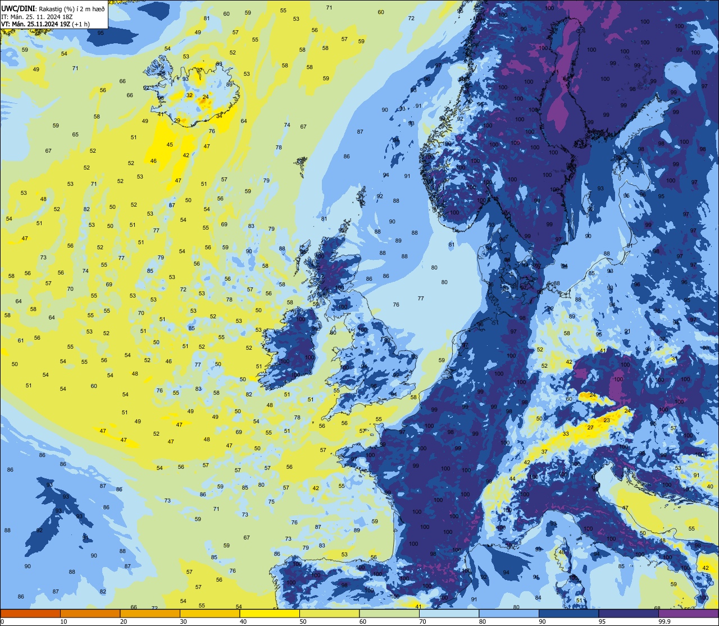Image resolution: width=719 pixels, height=626 pixels.
Task: Pick the pale green 60–70 legend segment
Action: (x=389, y=613)
